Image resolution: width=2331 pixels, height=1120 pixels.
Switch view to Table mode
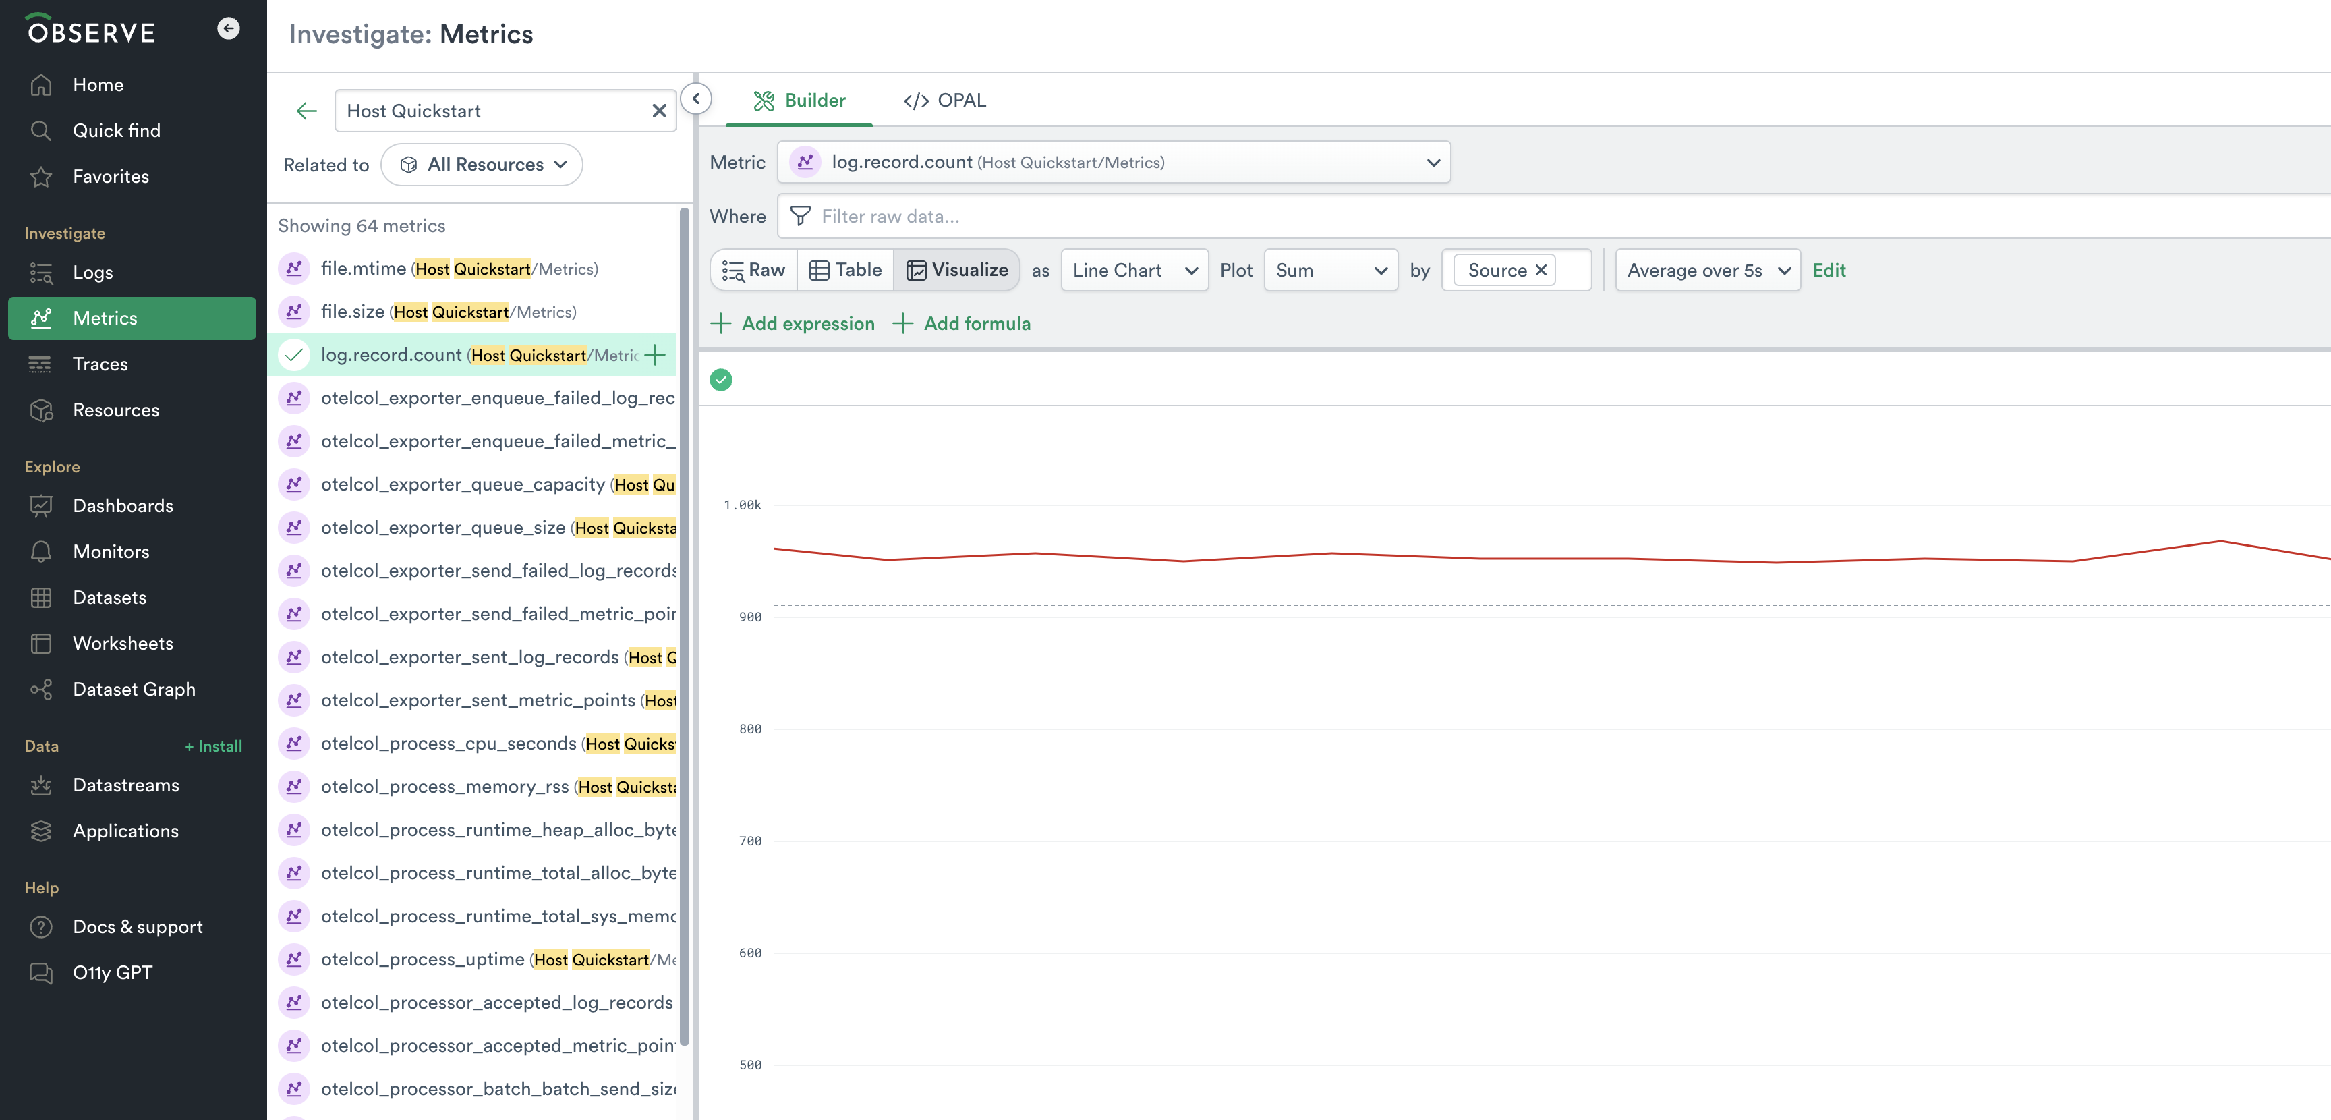click(x=845, y=270)
